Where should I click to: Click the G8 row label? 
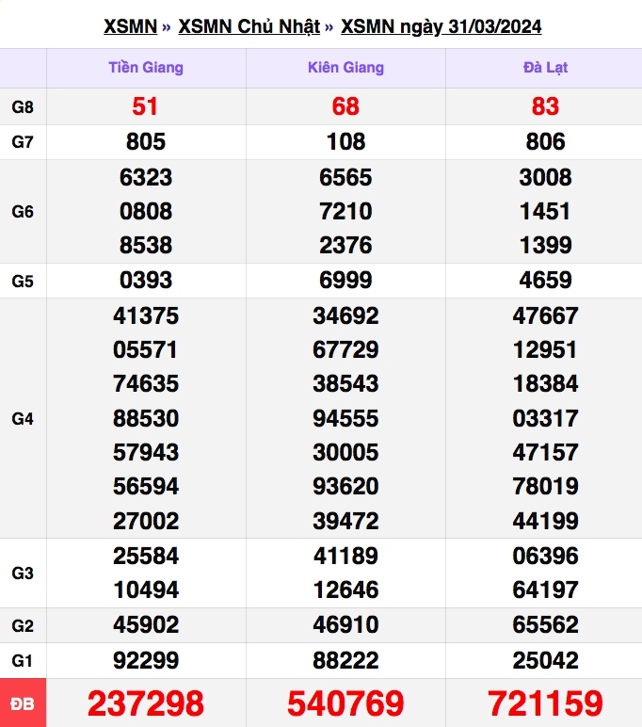click(x=23, y=107)
